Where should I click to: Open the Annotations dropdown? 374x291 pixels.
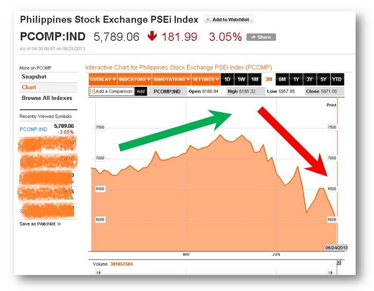point(169,79)
